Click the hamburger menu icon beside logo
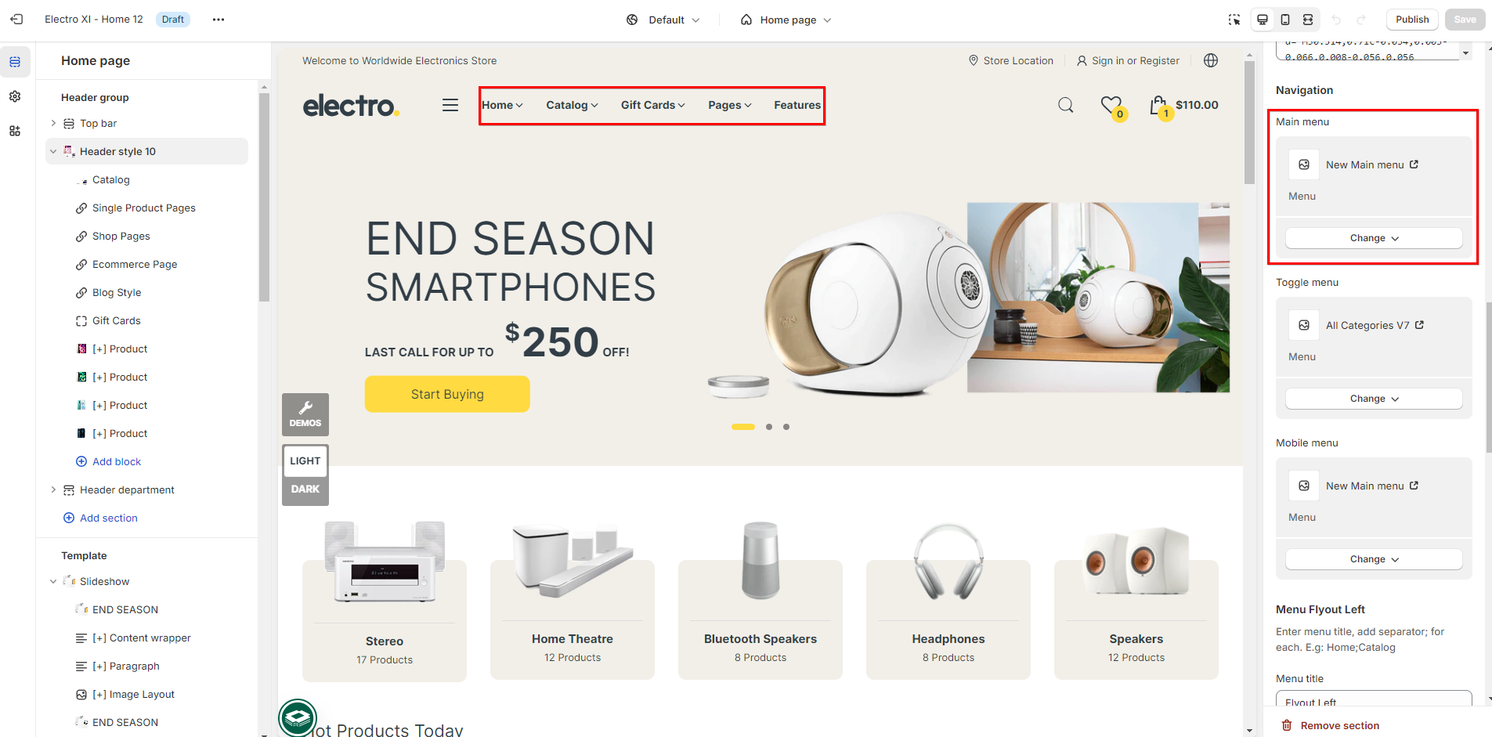Image resolution: width=1492 pixels, height=737 pixels. click(x=450, y=105)
